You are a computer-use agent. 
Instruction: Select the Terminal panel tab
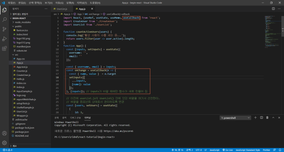[88, 118]
